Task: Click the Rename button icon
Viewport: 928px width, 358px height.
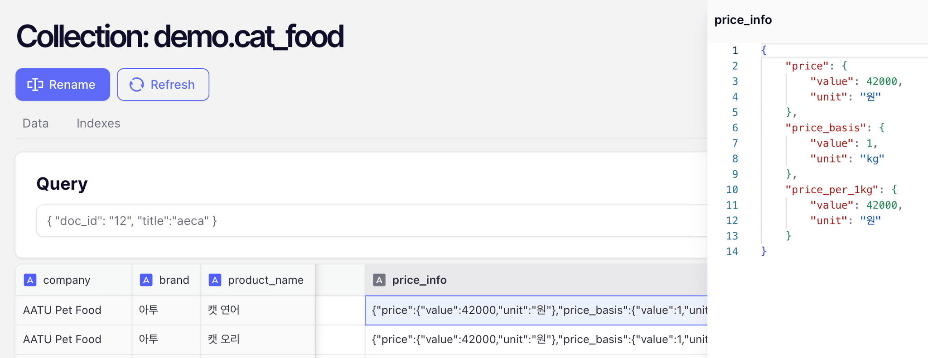Action: click(35, 85)
